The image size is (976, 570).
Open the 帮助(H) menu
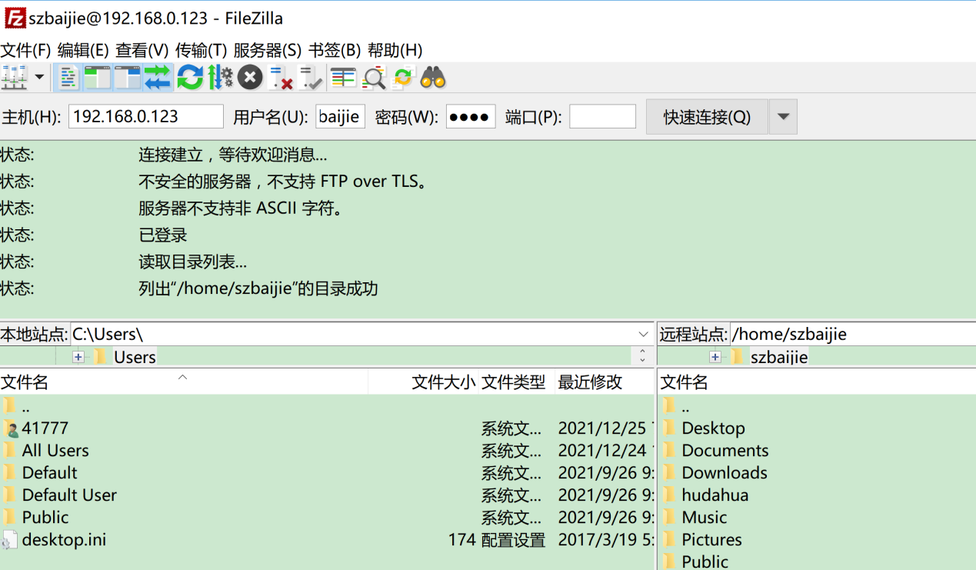click(x=395, y=50)
